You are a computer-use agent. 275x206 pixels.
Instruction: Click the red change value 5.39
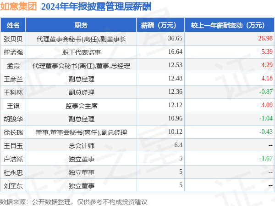click(267, 51)
